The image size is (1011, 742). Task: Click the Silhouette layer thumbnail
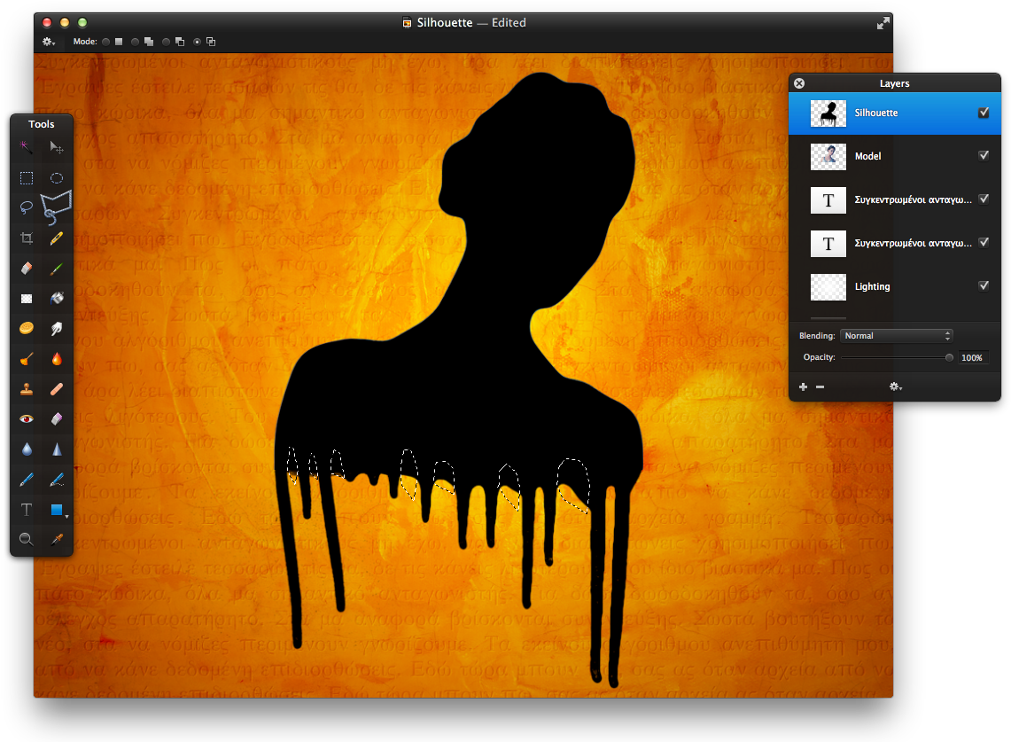(x=828, y=113)
